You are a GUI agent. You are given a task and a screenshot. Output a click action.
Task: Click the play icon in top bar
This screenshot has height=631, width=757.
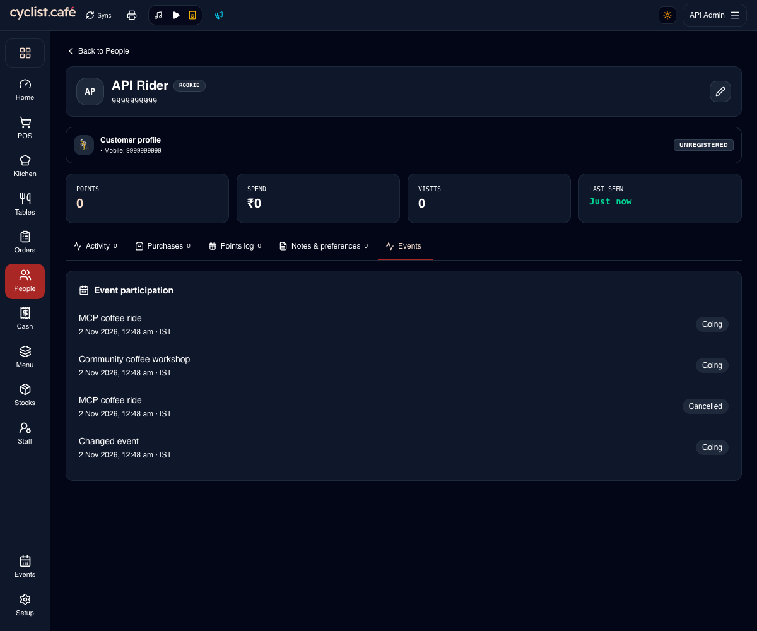point(176,15)
